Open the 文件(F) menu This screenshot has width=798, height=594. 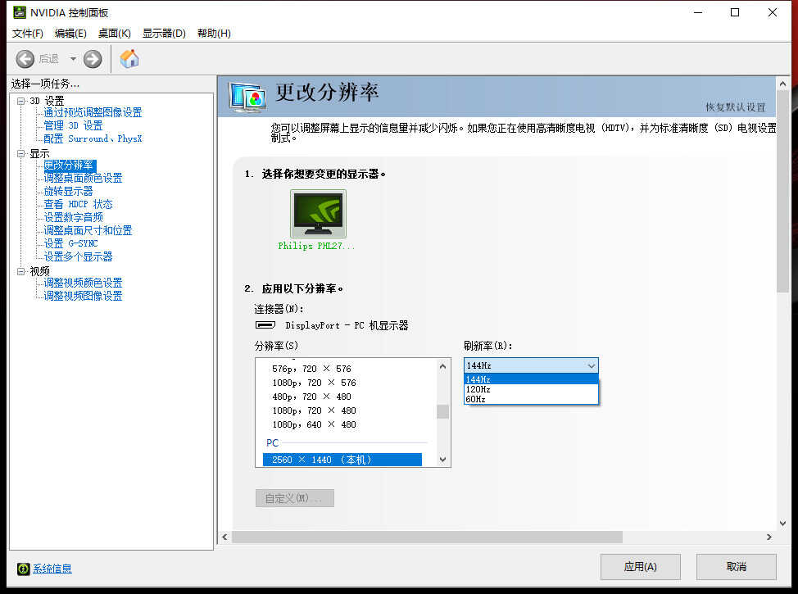(x=28, y=33)
